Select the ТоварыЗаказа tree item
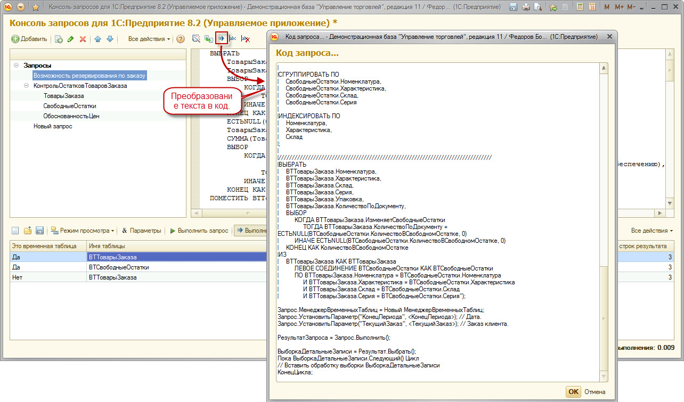Image resolution: width=684 pixels, height=402 pixels. pos(63,96)
